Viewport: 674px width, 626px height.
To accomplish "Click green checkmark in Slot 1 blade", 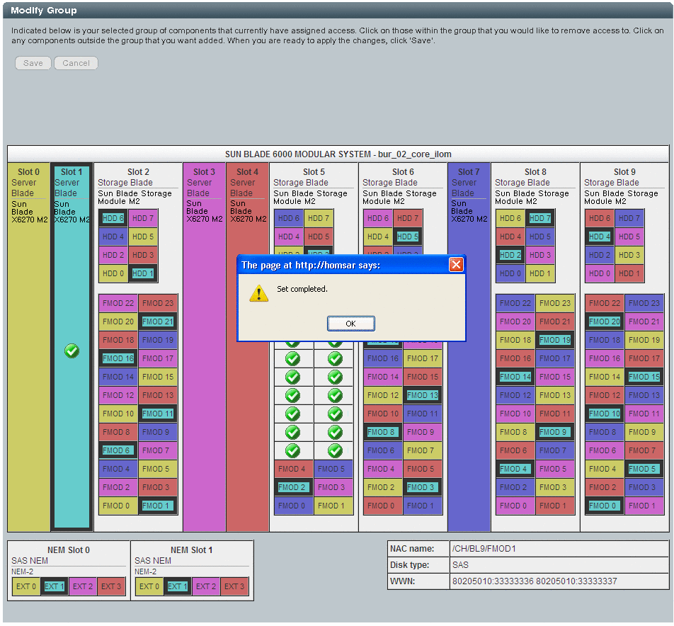I will point(72,351).
